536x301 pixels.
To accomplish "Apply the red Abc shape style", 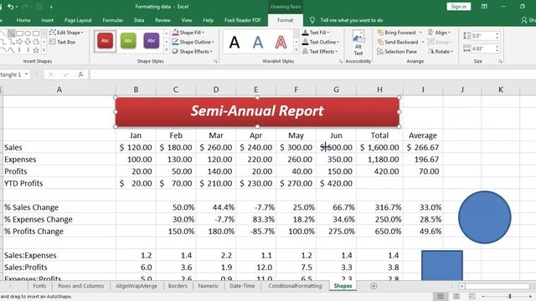I will (105, 41).
